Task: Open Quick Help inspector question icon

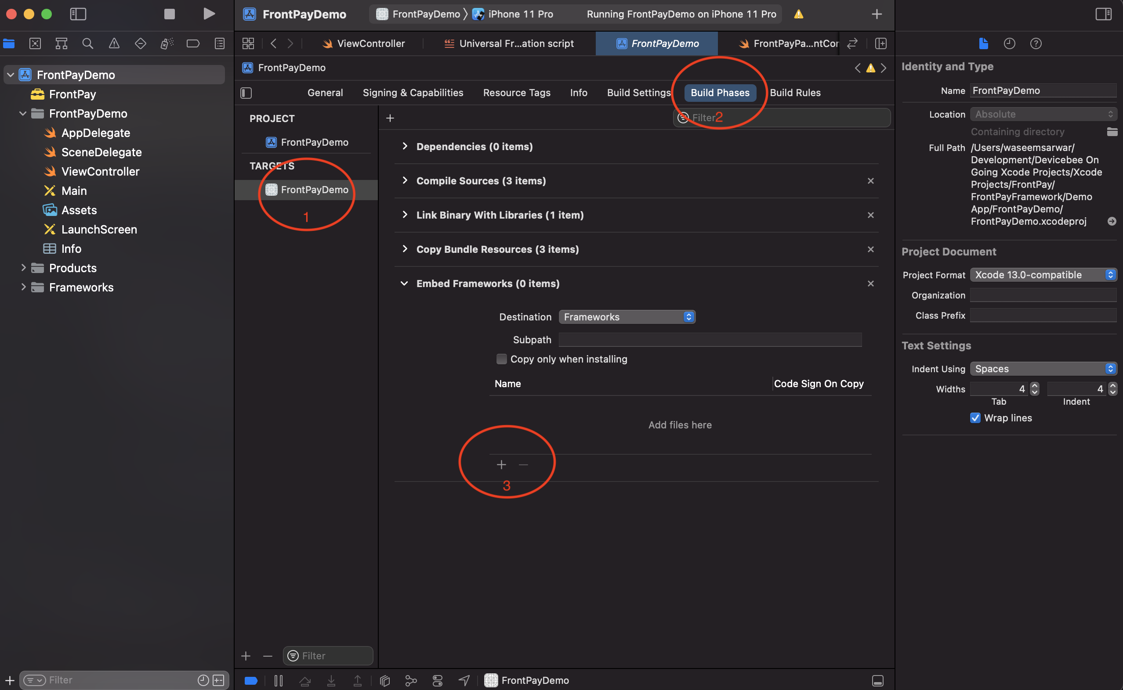Action: coord(1036,43)
